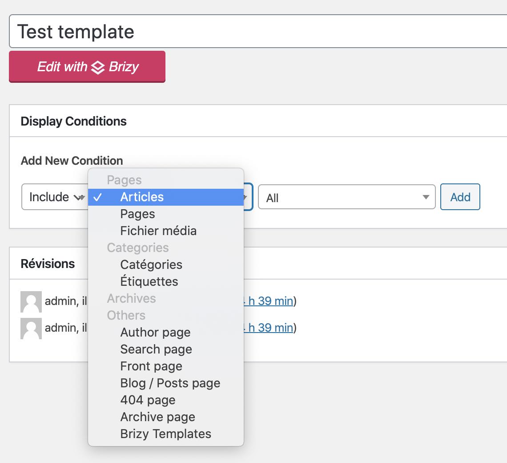
Task: Select Front page option
Action: [x=151, y=366]
